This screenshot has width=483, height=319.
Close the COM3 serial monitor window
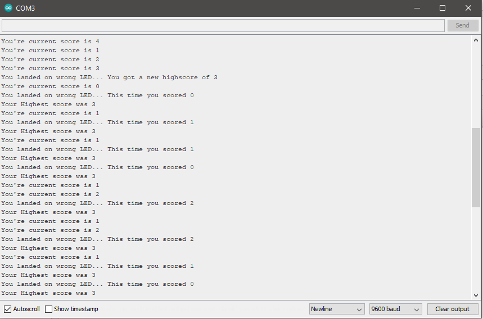pyautogui.click(x=468, y=8)
